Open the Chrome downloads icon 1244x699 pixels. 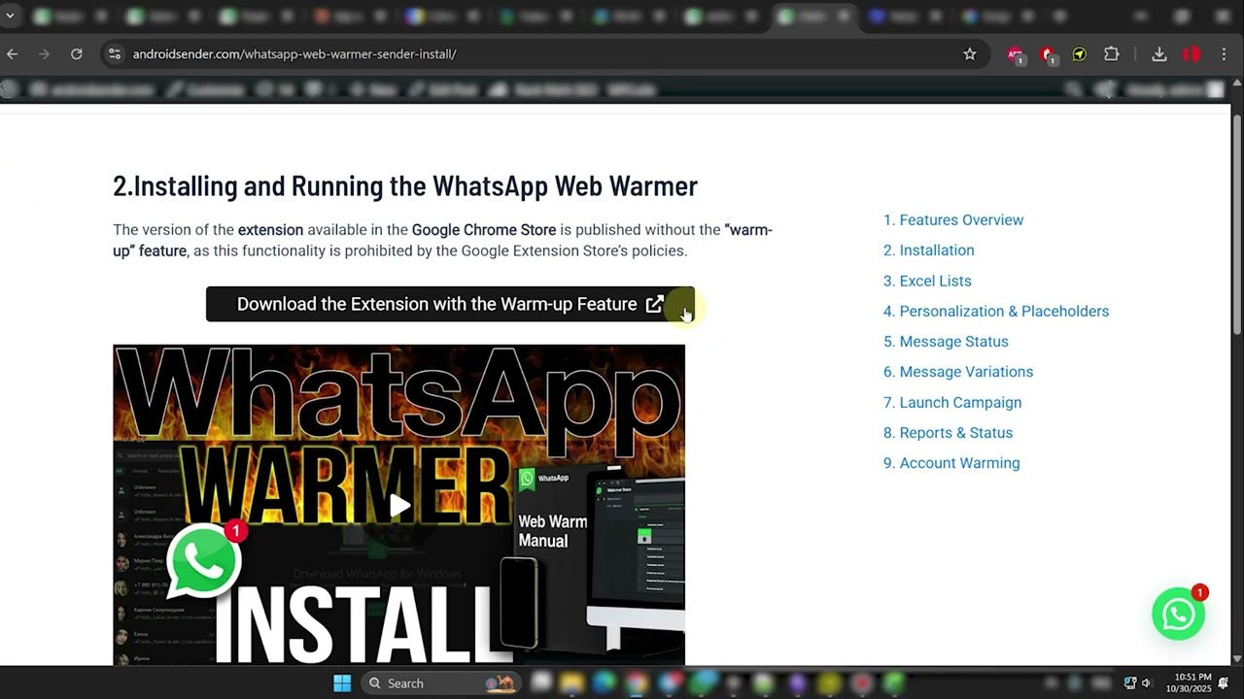point(1158,54)
